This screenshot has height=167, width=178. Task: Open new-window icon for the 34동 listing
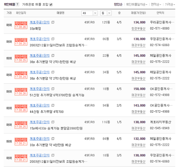(x=53, y=72)
